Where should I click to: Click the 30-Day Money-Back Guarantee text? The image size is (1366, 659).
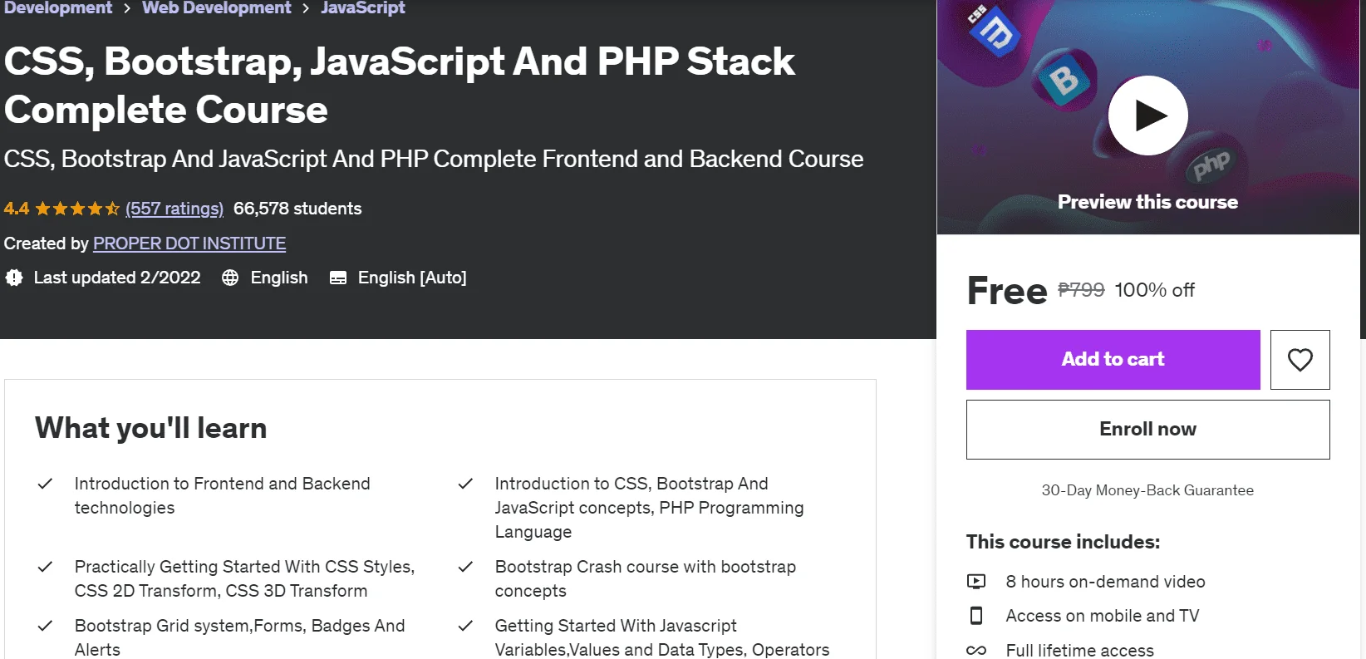coord(1147,490)
